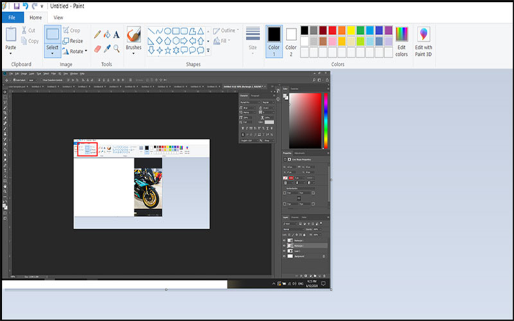Redo the last undone action in Paint

pos(34,6)
